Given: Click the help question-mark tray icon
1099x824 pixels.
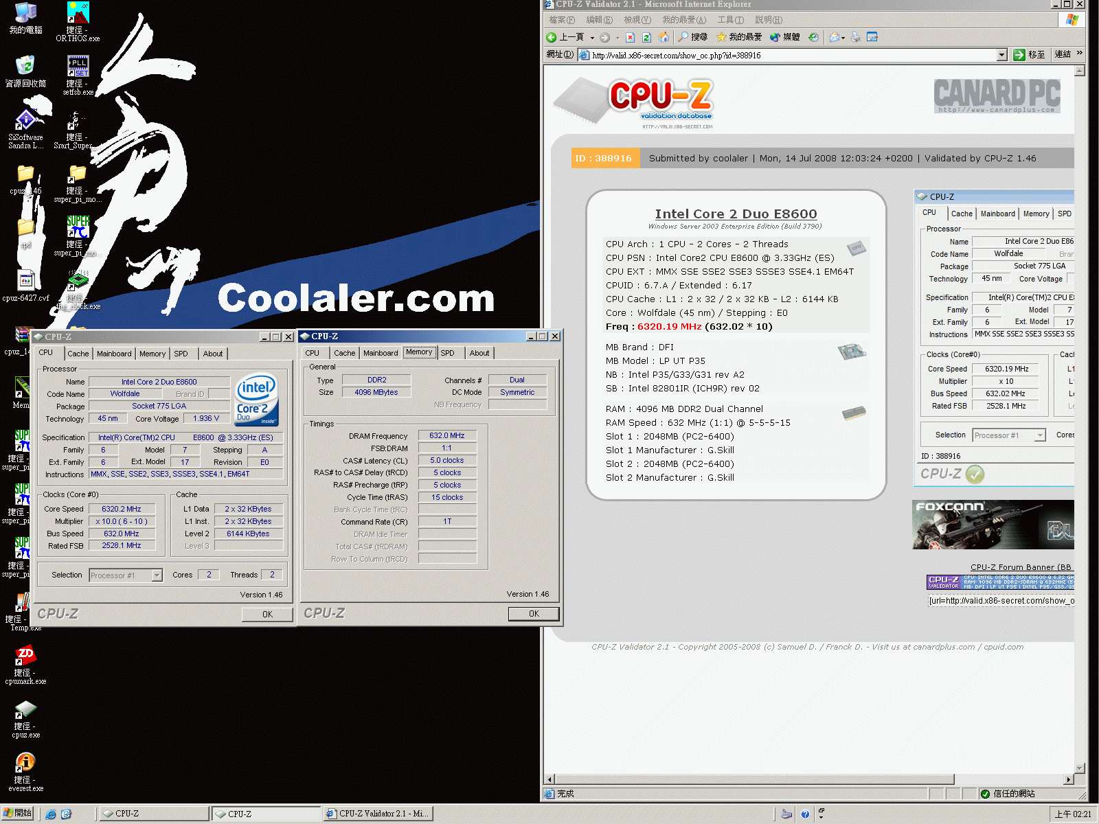Looking at the screenshot, I should (805, 814).
